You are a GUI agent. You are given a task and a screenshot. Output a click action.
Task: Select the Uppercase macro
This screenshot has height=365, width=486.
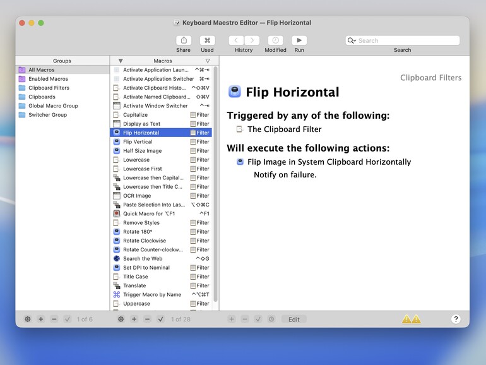click(x=161, y=304)
